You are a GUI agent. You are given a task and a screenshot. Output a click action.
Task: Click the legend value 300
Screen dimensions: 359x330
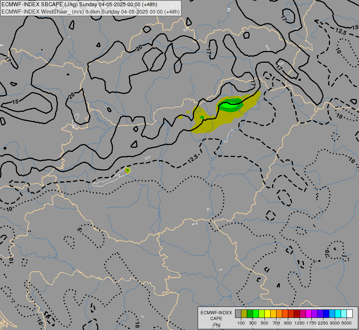(x=253, y=323)
